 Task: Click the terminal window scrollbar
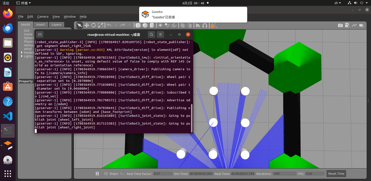[x=192, y=118]
